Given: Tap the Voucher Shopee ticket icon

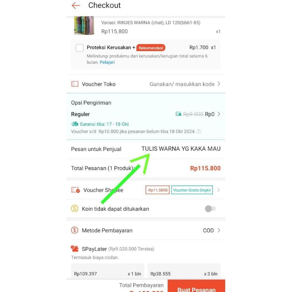Looking at the screenshot, I should pyautogui.click(x=76, y=190).
